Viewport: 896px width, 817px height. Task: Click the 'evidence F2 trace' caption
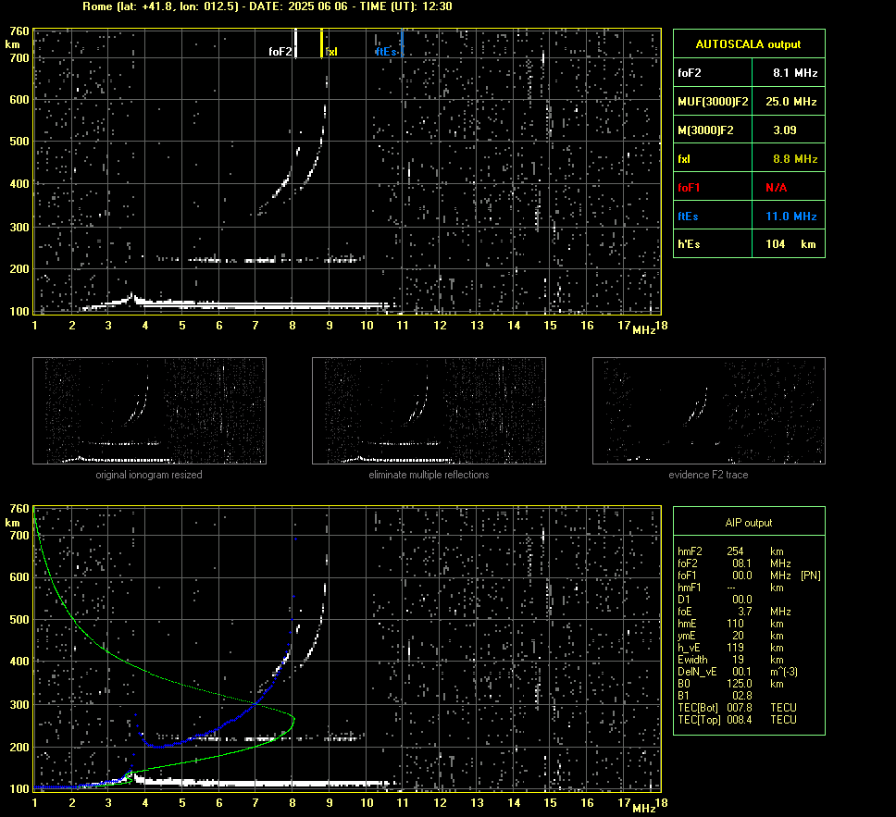tap(708, 475)
